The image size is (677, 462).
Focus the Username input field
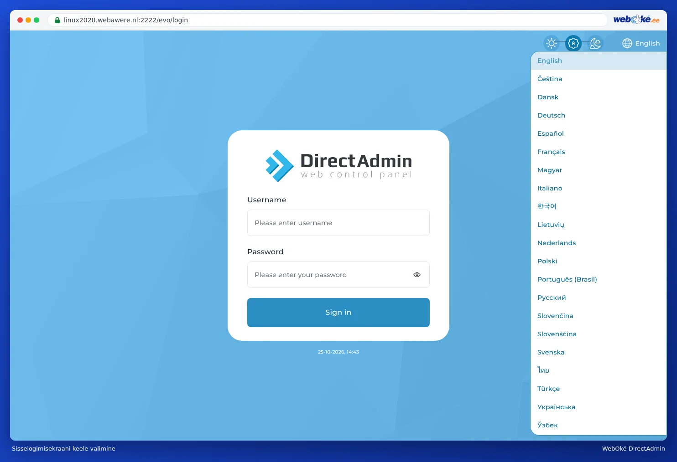338,223
